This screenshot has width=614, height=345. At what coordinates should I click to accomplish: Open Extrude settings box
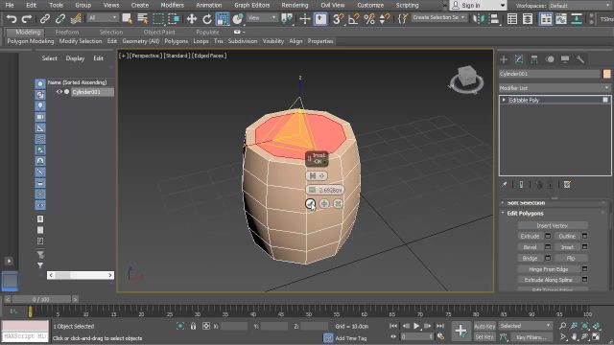pyautogui.click(x=548, y=236)
